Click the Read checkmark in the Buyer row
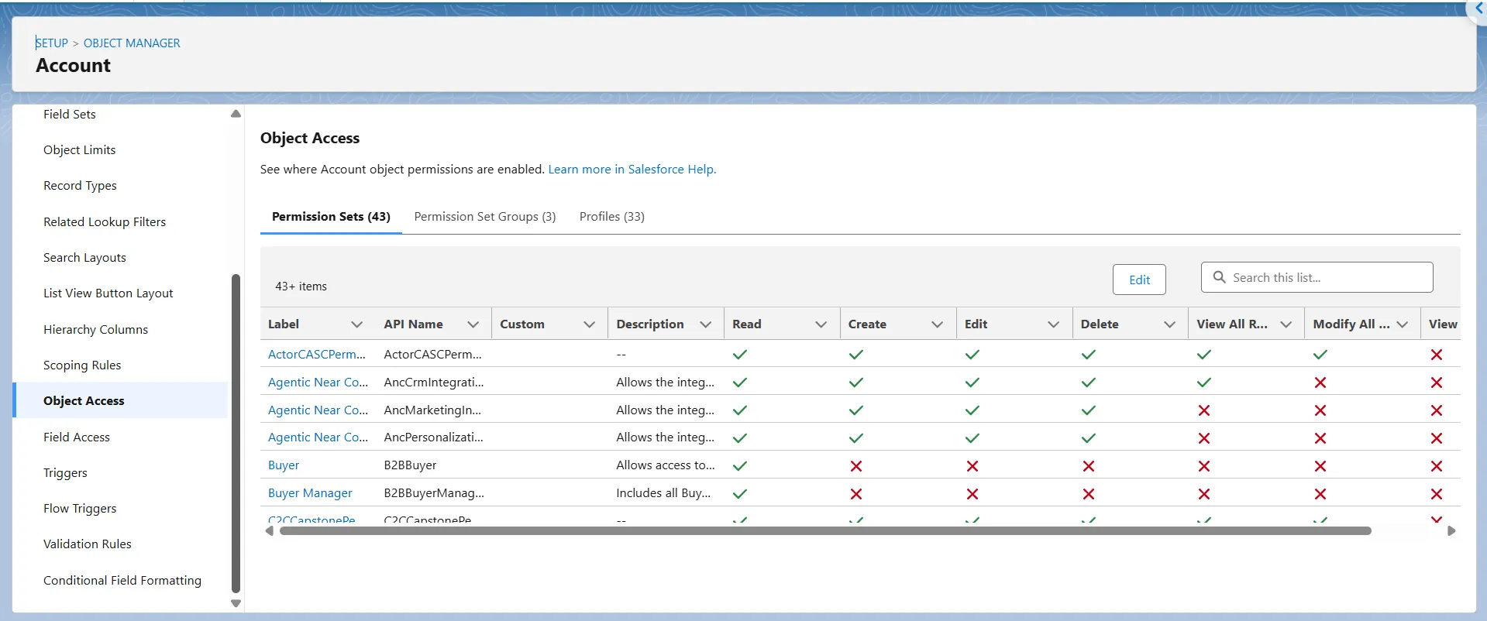1487x621 pixels. tap(740, 466)
